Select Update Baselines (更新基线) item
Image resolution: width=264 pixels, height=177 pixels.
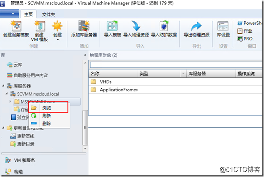[x=23, y=136]
